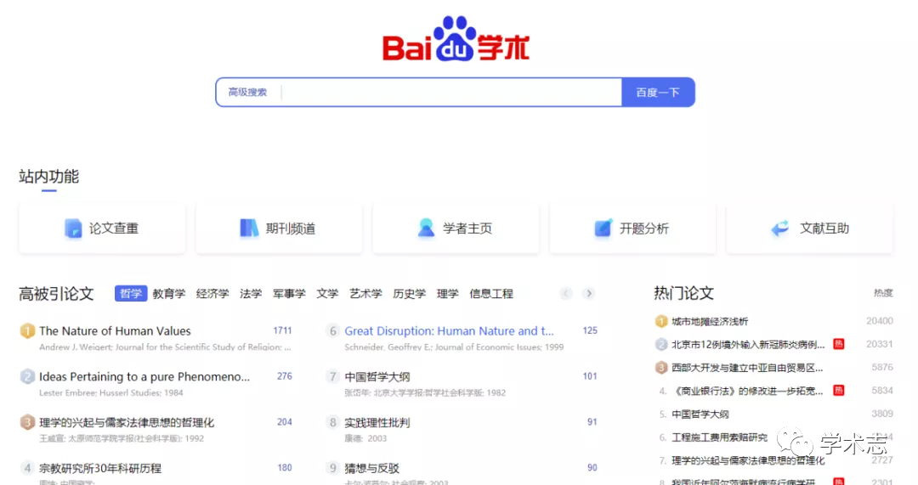
Task: Open the 文献互助 function card
Action: pos(810,228)
